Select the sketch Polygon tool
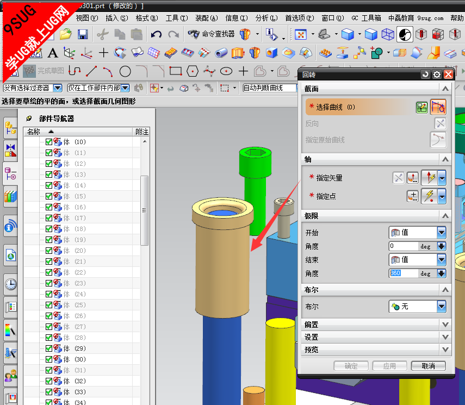This screenshot has width=465, height=405. pos(193,71)
